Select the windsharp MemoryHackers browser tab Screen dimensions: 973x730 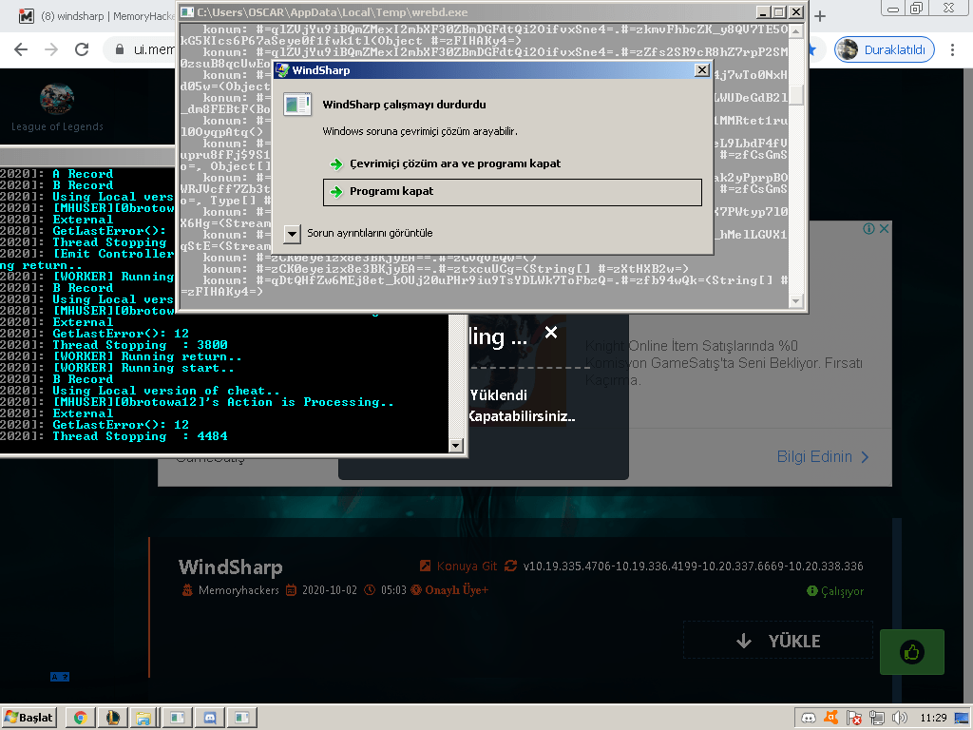[x=96, y=16]
